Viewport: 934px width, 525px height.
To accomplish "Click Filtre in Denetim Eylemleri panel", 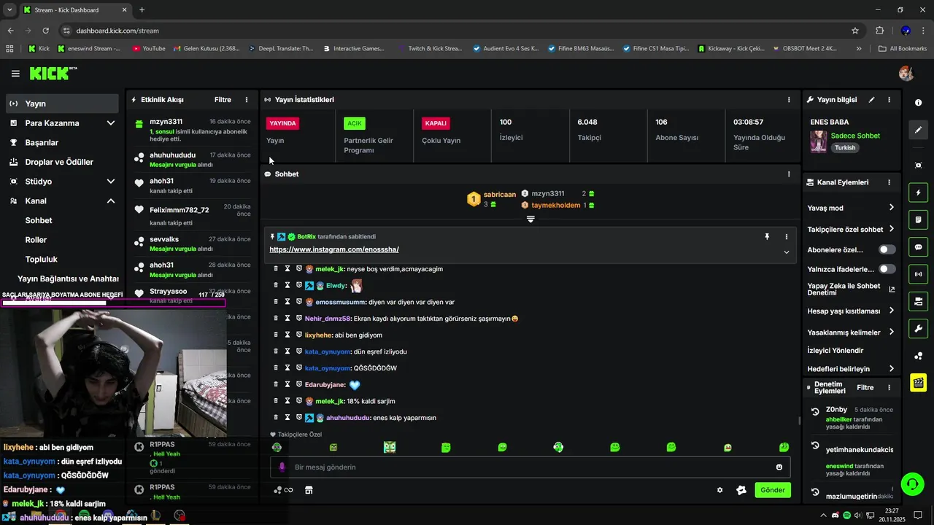I will click(865, 388).
